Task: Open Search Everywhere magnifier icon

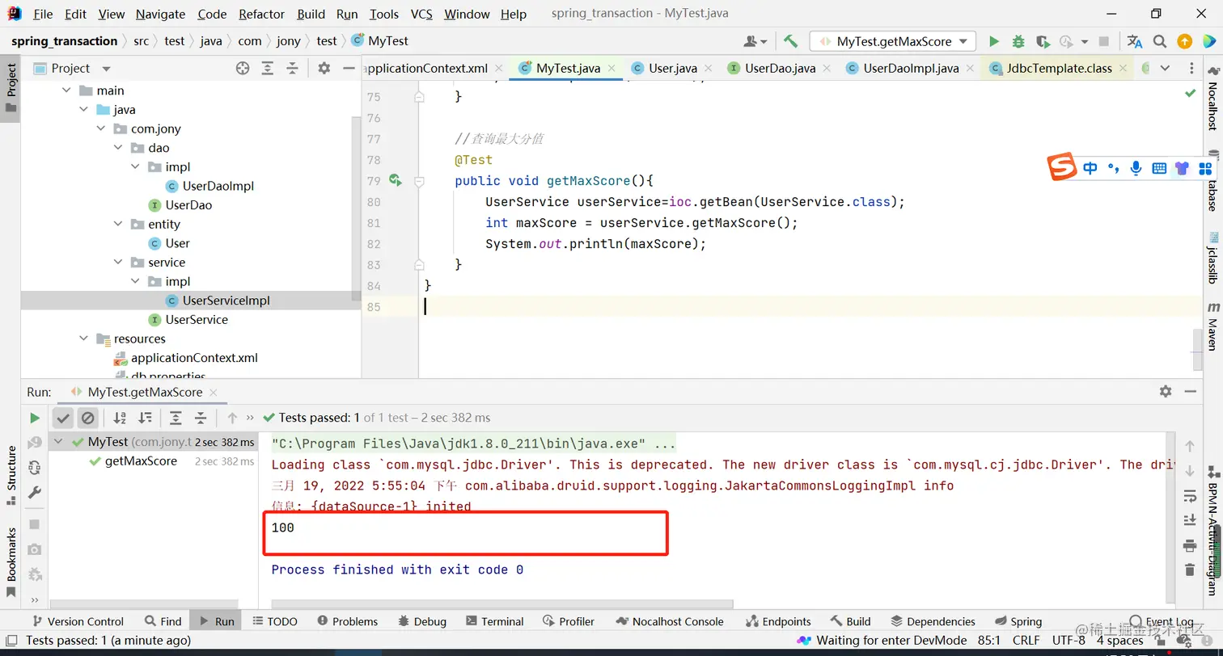Action: pos(1160,41)
